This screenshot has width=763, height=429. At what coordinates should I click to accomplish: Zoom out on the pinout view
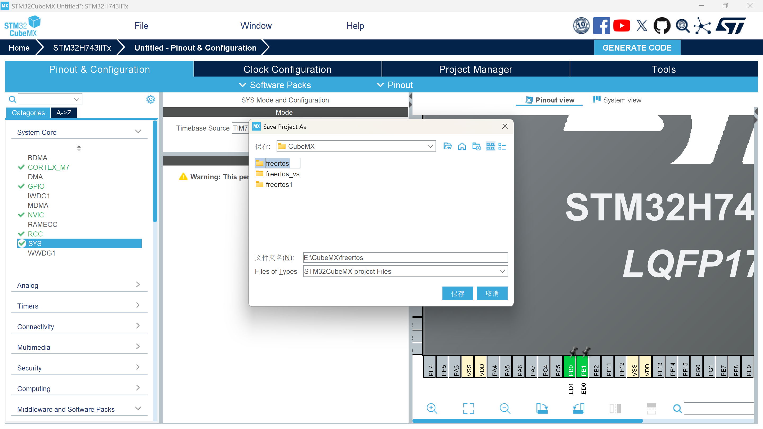point(505,409)
